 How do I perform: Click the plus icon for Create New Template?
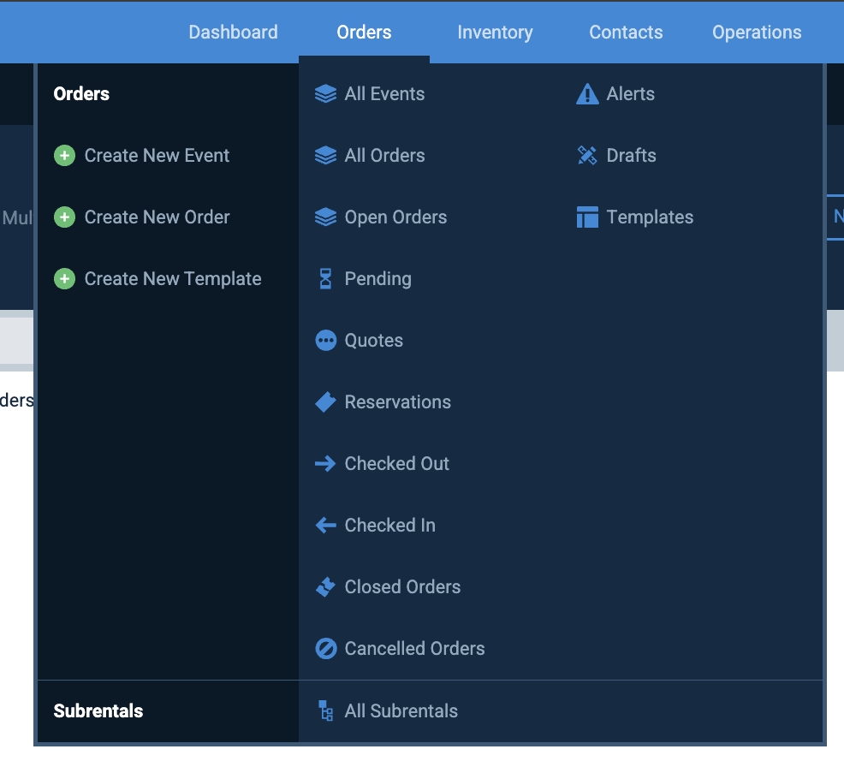click(x=64, y=279)
